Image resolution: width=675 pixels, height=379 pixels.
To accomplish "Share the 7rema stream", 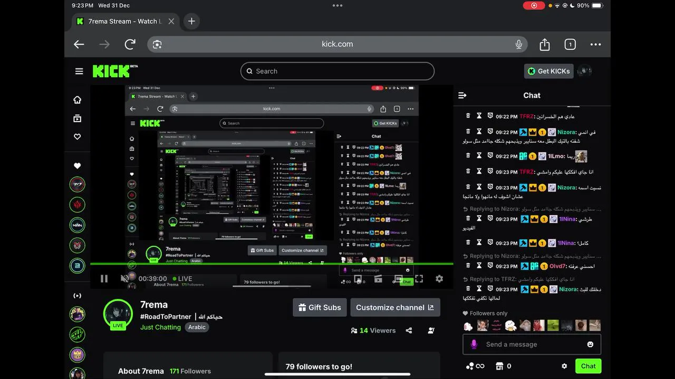I will (x=409, y=331).
